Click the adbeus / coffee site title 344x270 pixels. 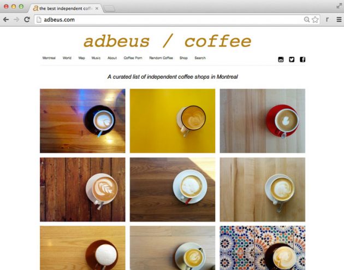[168, 42]
